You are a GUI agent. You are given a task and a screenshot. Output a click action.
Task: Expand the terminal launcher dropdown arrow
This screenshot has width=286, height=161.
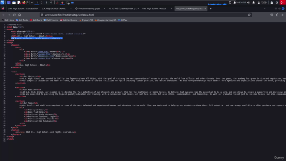click(32, 3)
